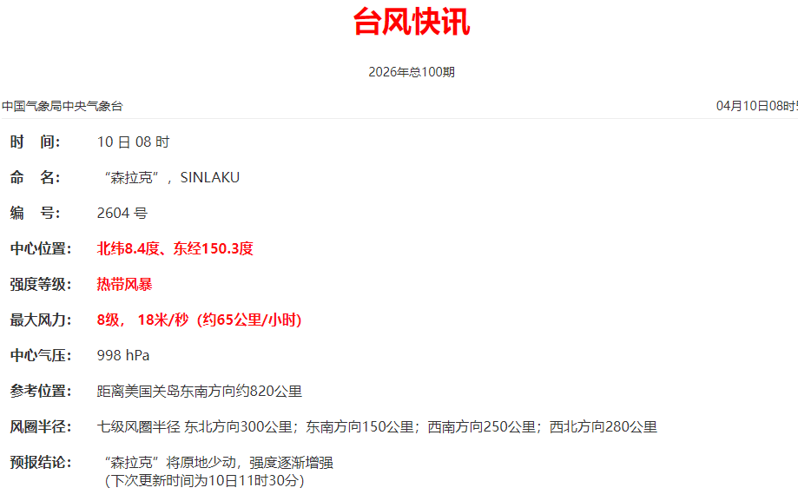Click the red 热带风暴 intensity value
The image size is (798, 501).
pos(124,284)
